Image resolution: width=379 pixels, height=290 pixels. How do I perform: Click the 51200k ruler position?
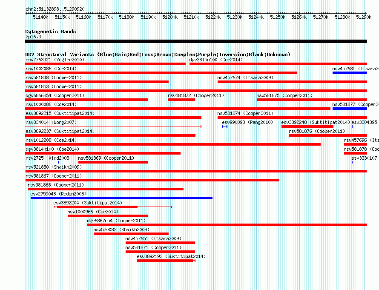coord(169,17)
